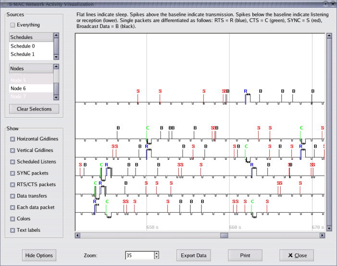This screenshot has width=337, height=266.
Task: Click the Schedules column header
Action: (x=31, y=38)
